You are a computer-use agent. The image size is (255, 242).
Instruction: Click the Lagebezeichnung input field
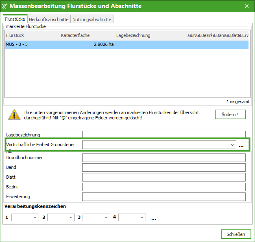click(x=163, y=134)
